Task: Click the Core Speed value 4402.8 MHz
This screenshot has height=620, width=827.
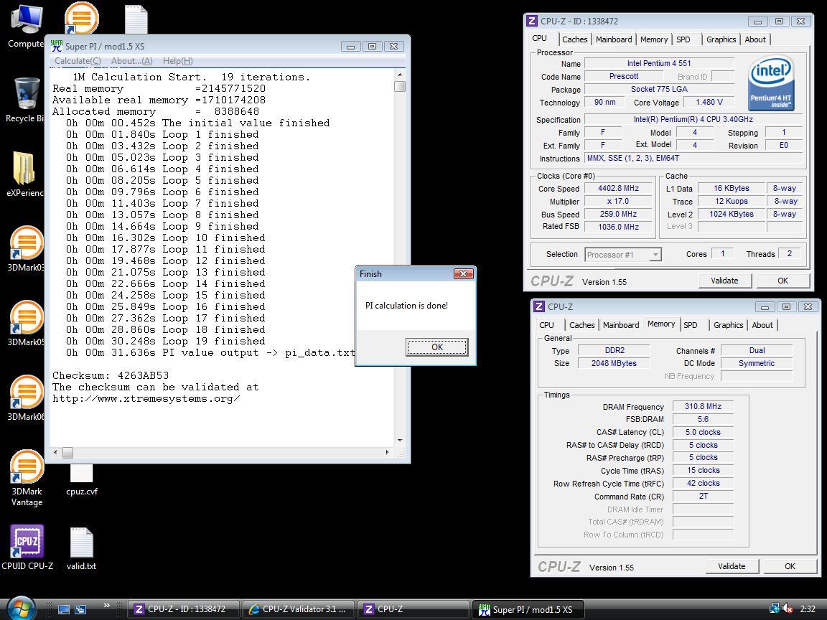Action: (618, 188)
